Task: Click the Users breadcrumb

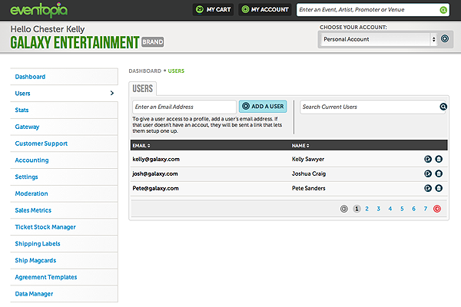Action: pos(176,71)
